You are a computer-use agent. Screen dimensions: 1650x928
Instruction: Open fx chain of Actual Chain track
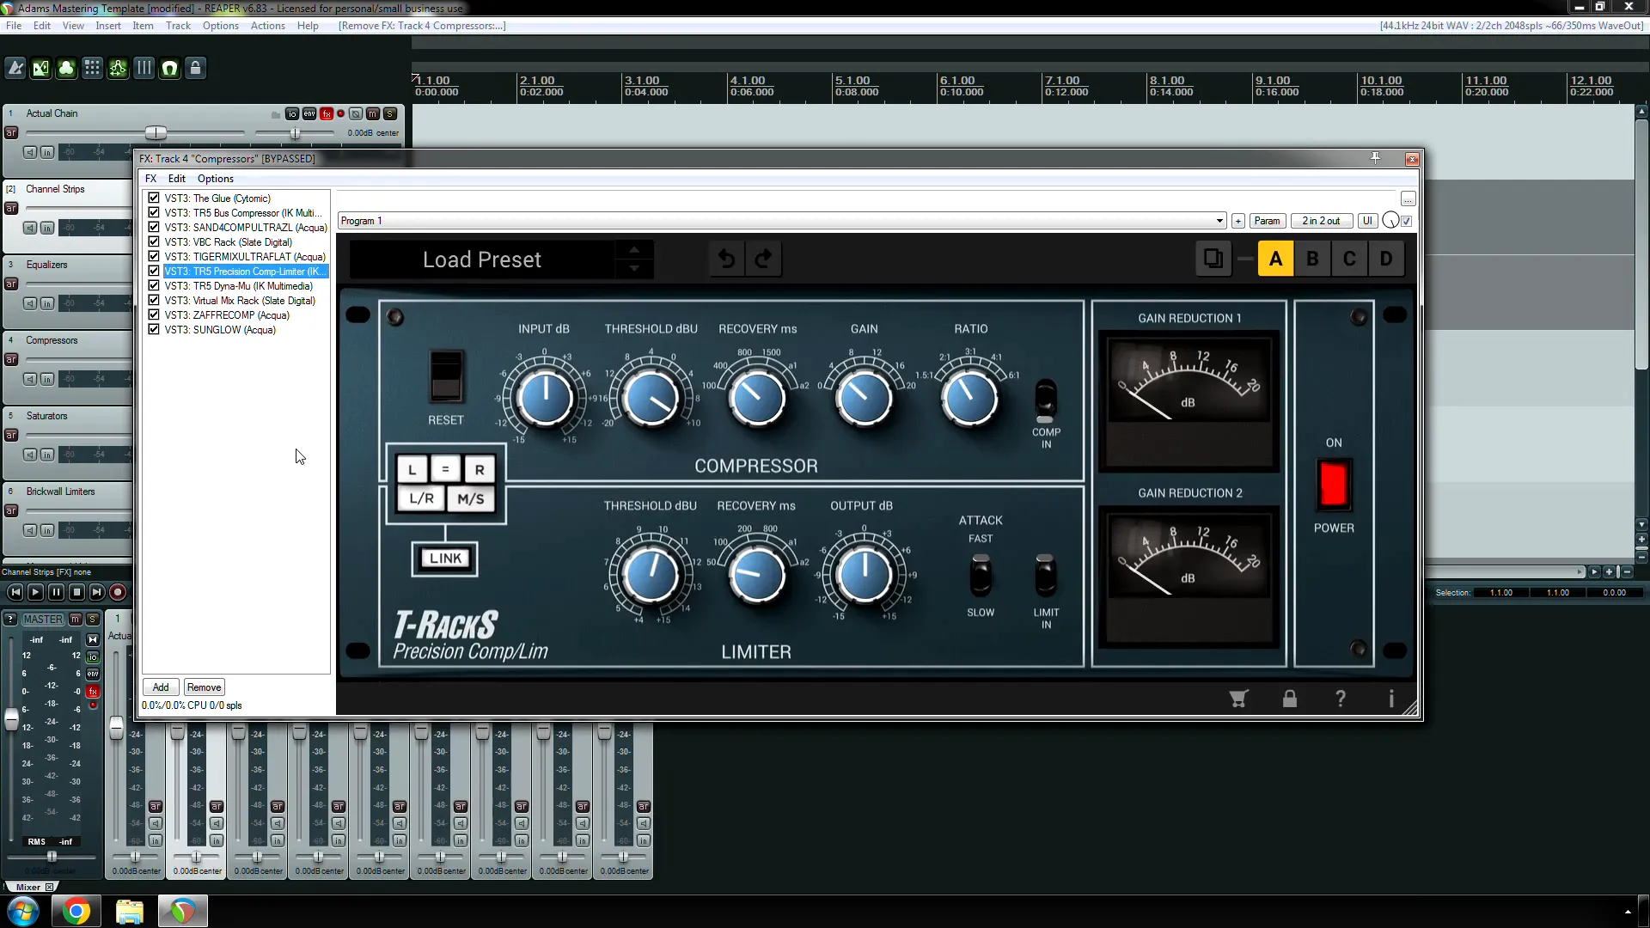[327, 113]
